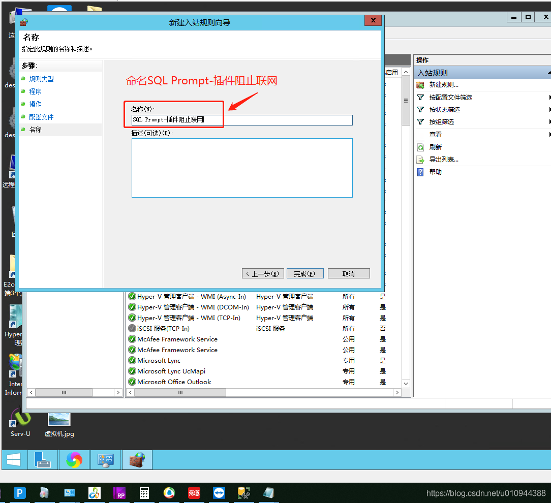Viewport: 551px width, 503px height.
Task: Collapse 入站规则 actions header
Action: 549,73
